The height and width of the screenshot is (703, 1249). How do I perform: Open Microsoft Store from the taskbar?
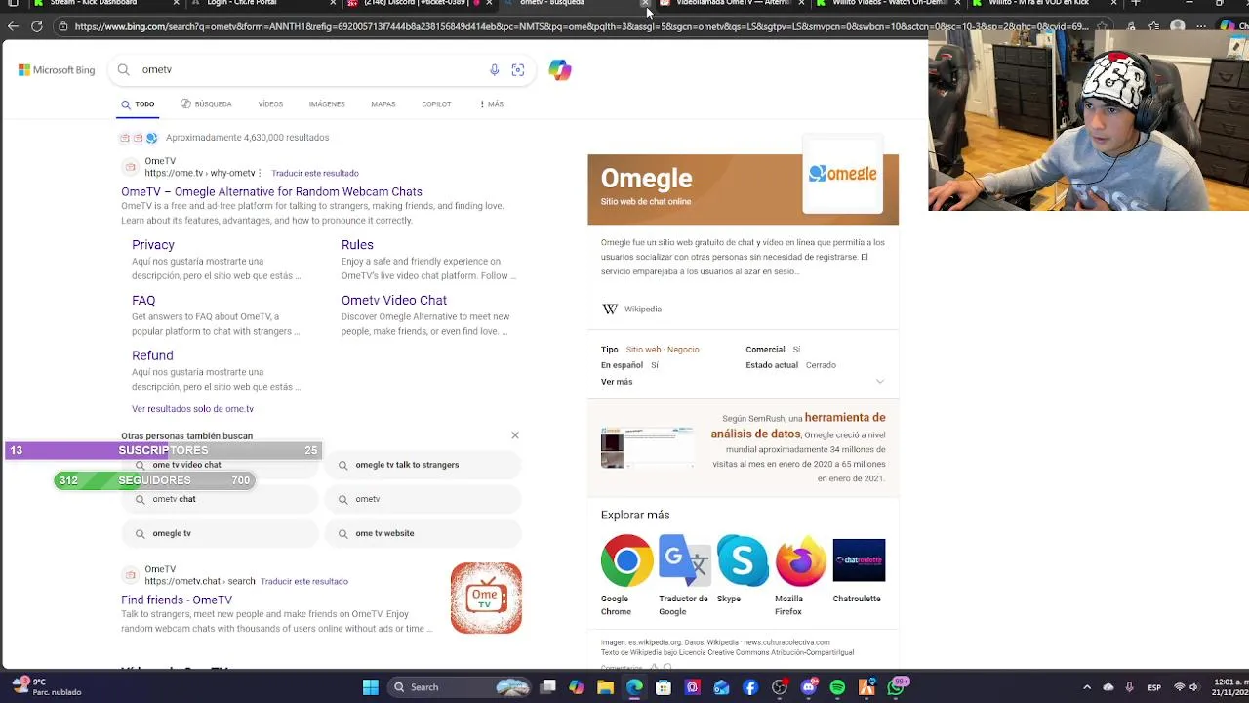pos(664,687)
